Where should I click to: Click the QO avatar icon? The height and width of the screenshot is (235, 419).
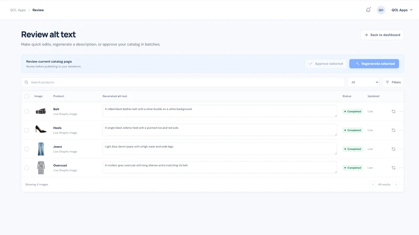tap(381, 10)
